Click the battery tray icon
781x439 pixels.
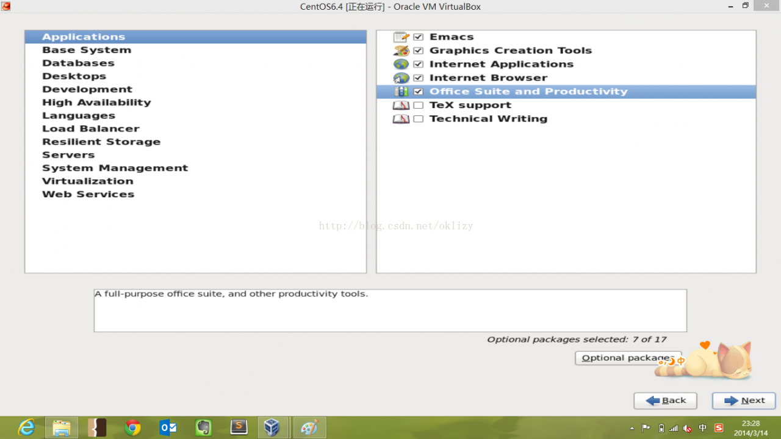tap(661, 428)
